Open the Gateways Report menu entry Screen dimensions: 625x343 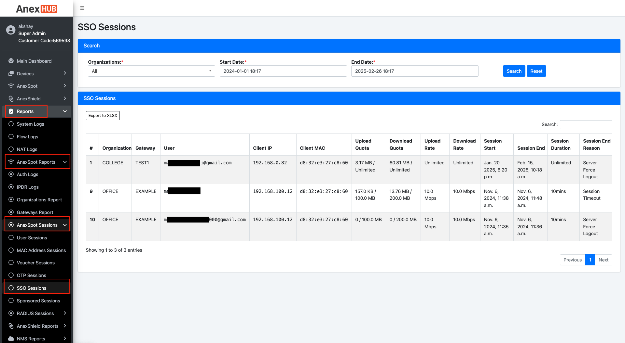(35, 212)
